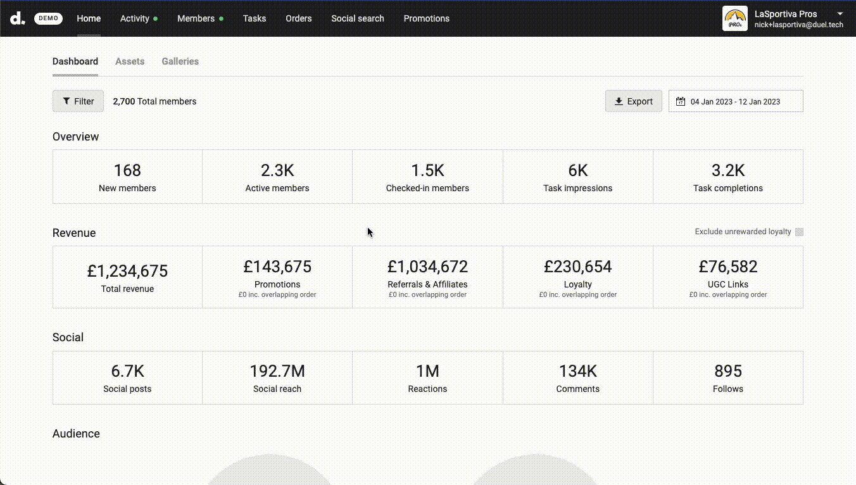Viewport: 856px width, 485px height.
Task: Navigate to Orders in top navigation
Action: (299, 18)
